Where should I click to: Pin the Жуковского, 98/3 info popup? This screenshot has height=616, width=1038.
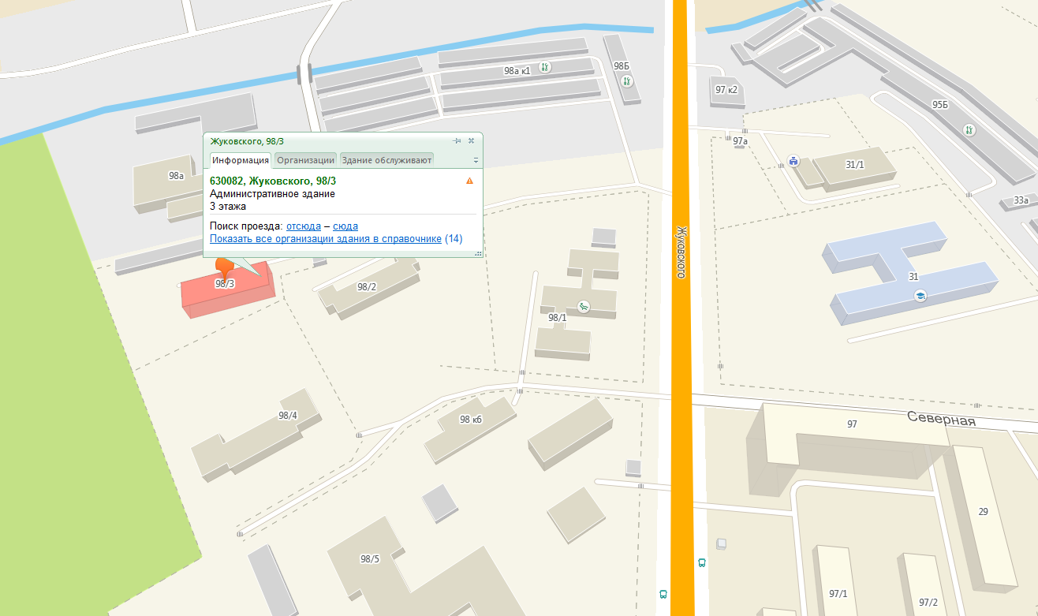(457, 140)
